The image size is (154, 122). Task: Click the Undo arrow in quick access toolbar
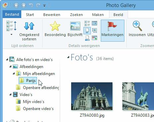pyautogui.click(x=31, y=5)
